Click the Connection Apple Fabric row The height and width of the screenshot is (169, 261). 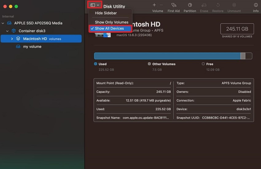pyautogui.click(x=214, y=101)
